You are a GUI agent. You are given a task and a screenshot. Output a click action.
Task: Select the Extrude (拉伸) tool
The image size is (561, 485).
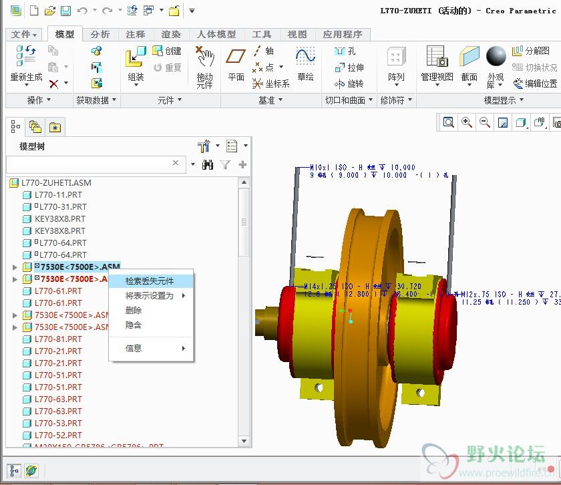[x=349, y=67]
